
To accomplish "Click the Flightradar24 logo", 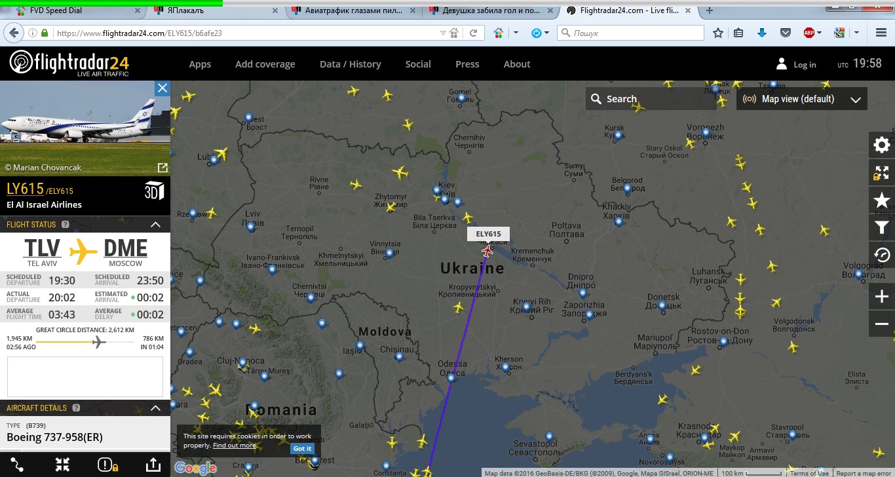I will point(69,64).
